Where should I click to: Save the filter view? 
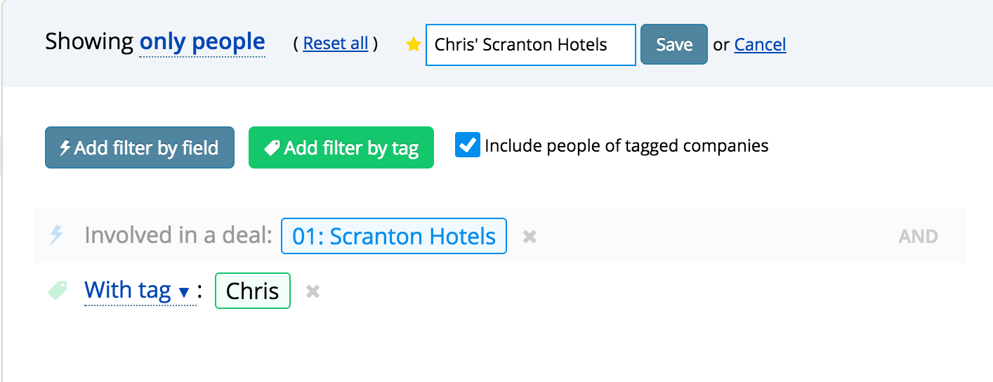674,44
